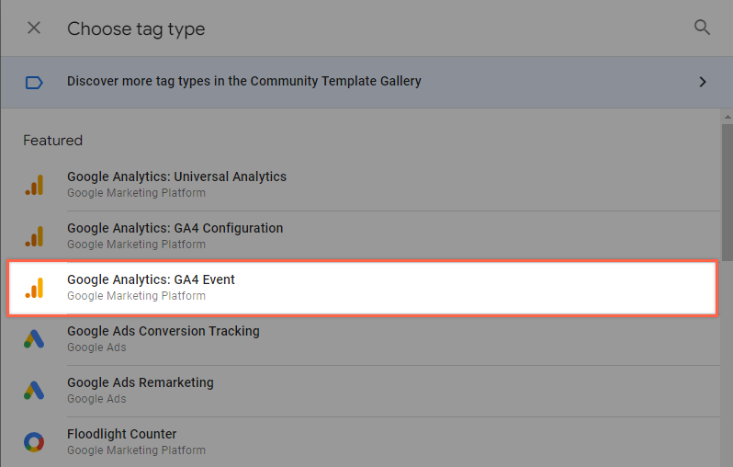Image resolution: width=733 pixels, height=467 pixels.
Task: Click Google Ads Remarketing logo icon
Action: pyautogui.click(x=34, y=391)
